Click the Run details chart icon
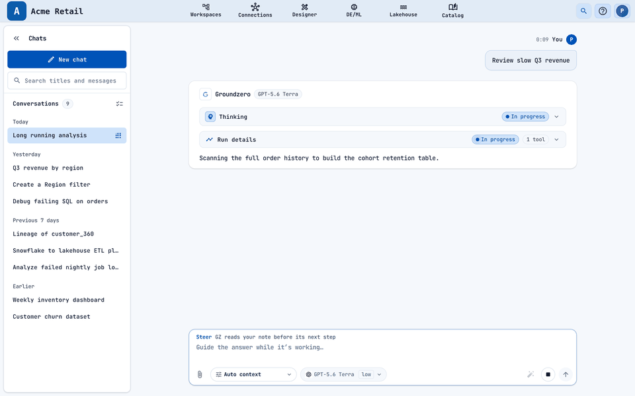635x396 pixels. [x=210, y=140]
